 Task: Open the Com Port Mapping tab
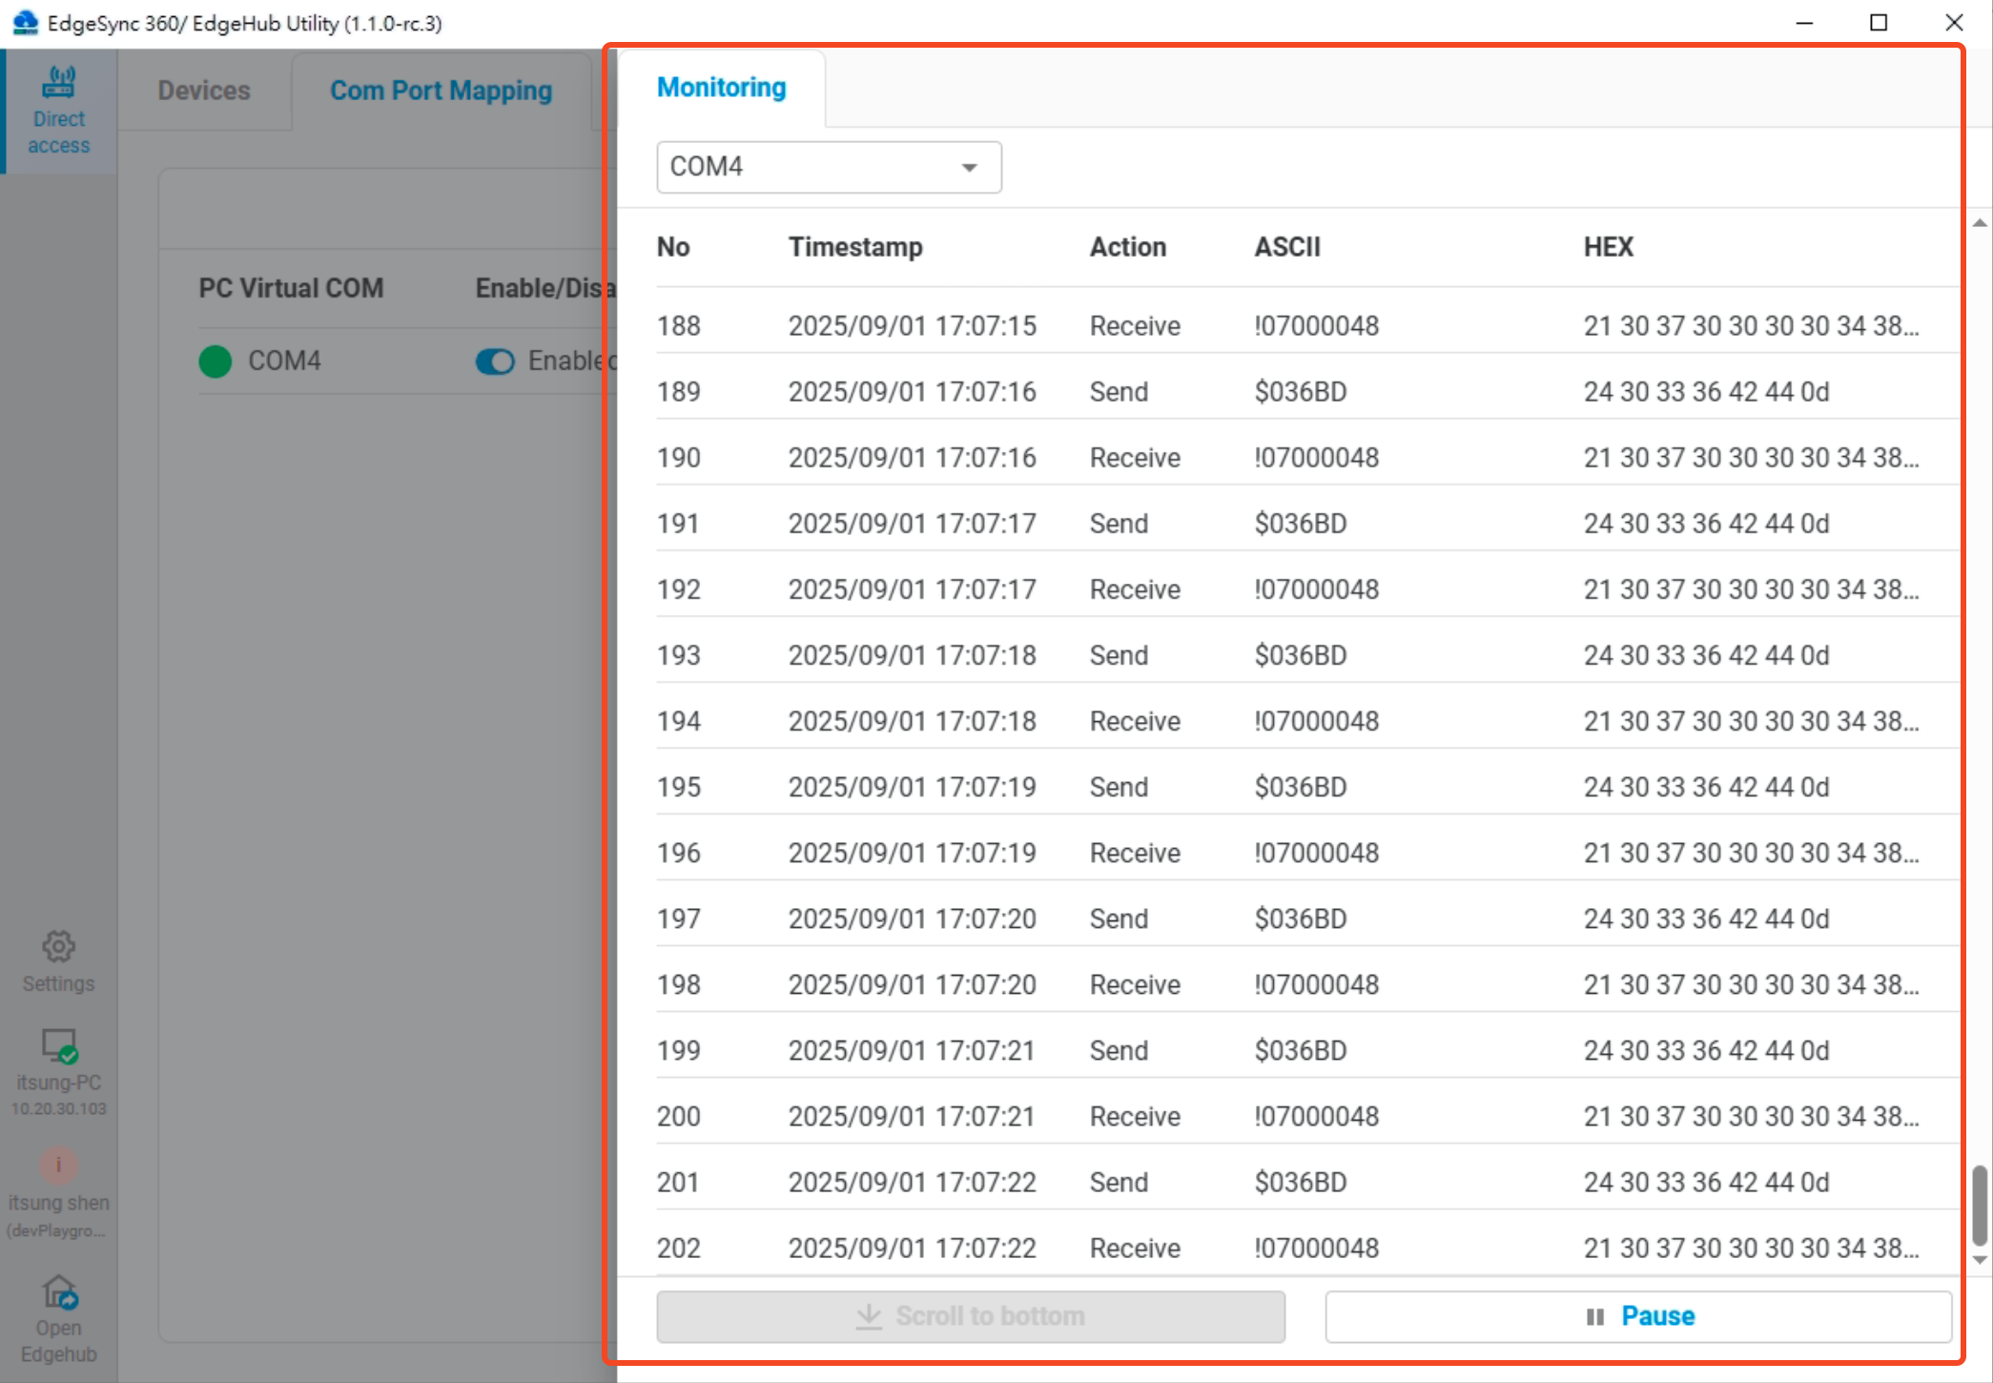tap(441, 90)
